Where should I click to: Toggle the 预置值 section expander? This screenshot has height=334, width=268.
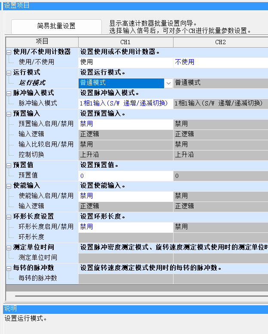click(9, 165)
